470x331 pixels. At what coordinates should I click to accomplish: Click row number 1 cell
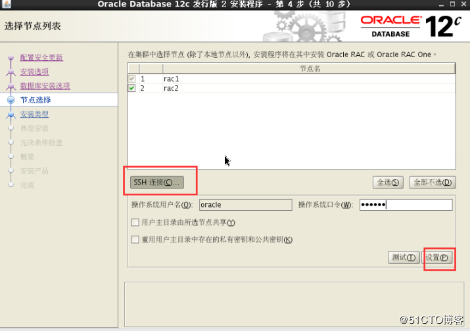tap(151, 79)
